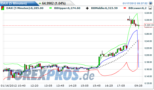154x90 pixels.
Task: Click the 6,260.00 price axis label
Action: click(x=148, y=34)
